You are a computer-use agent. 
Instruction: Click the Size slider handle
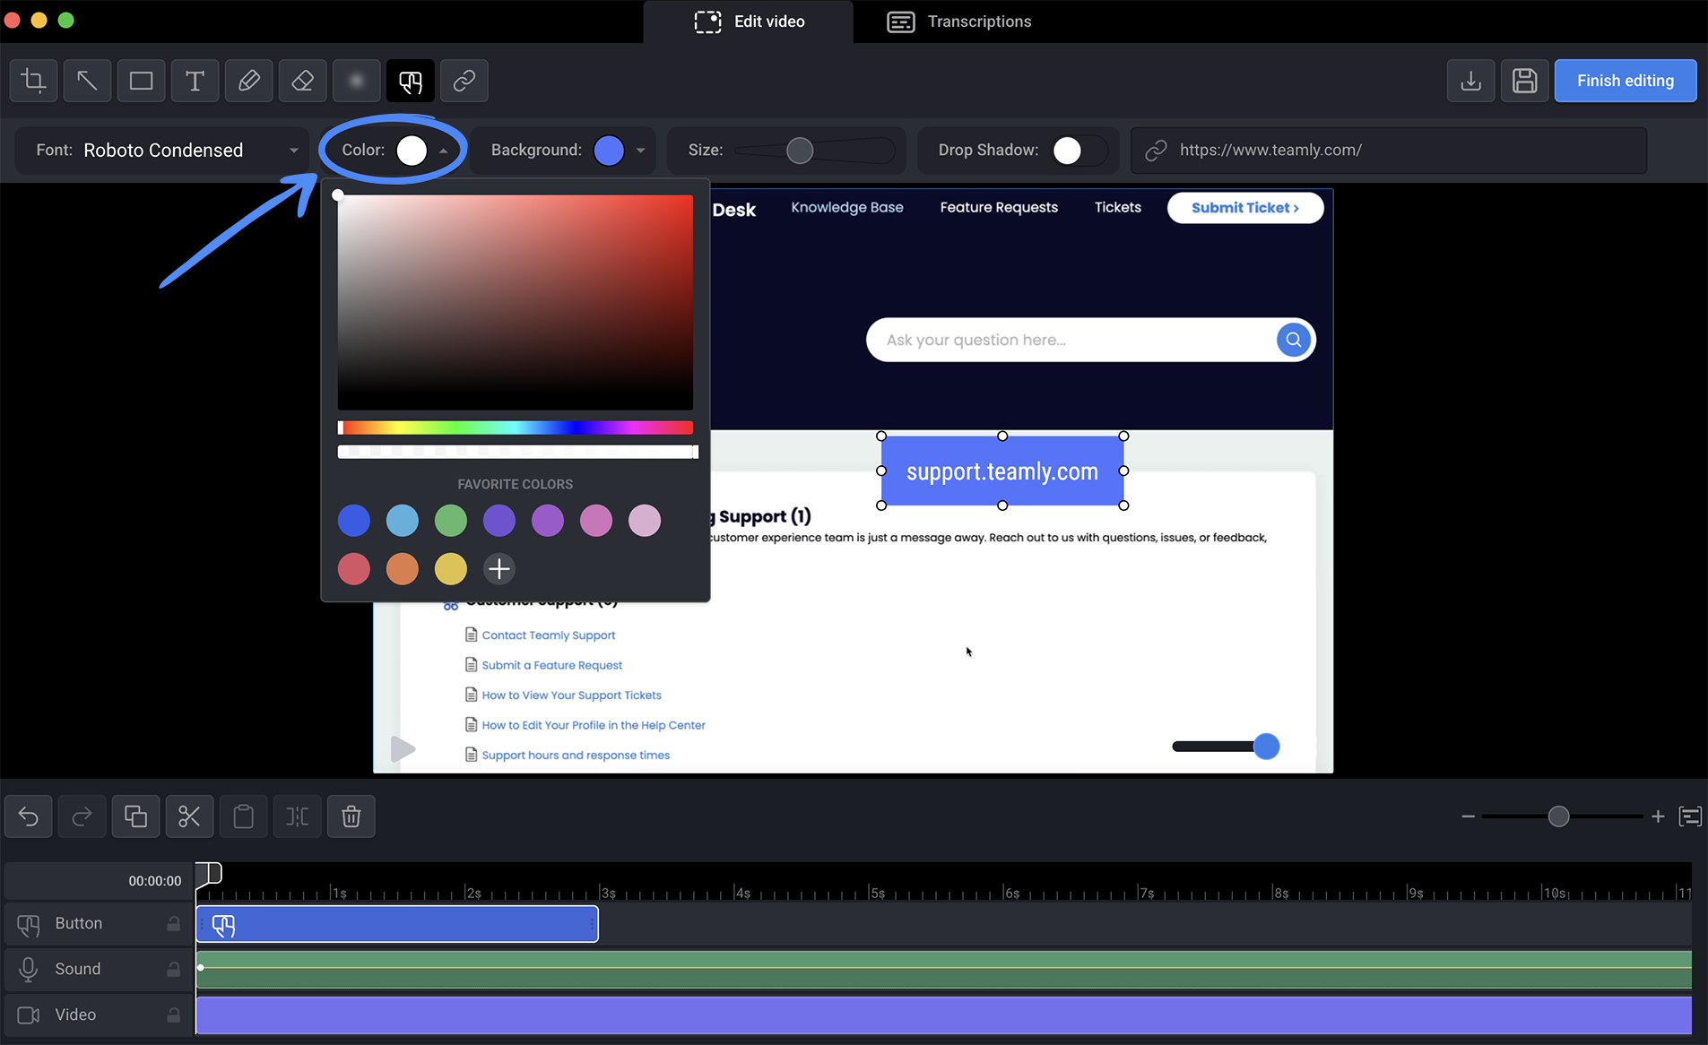799,151
